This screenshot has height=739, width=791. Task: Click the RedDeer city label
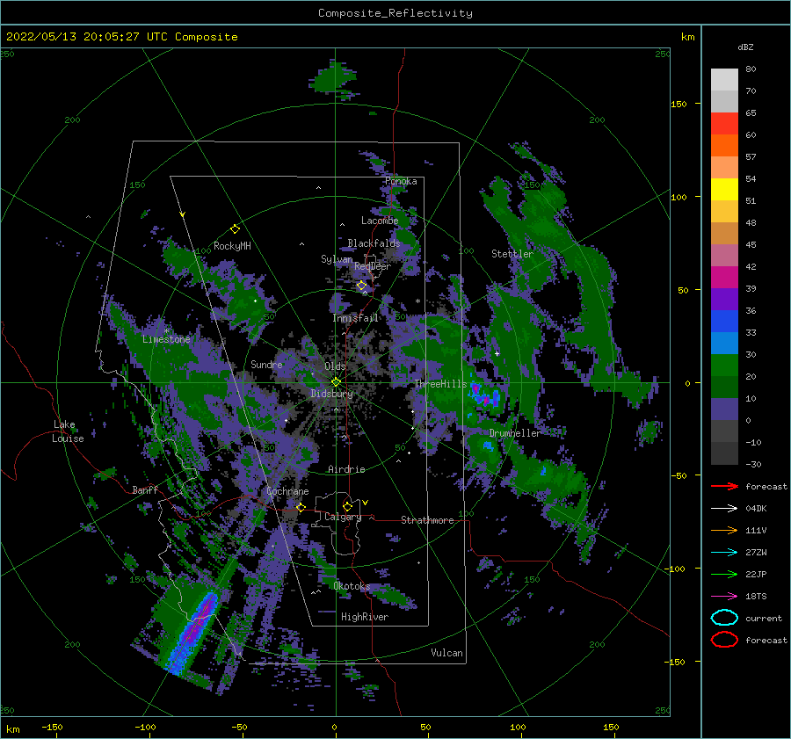coord(373,266)
